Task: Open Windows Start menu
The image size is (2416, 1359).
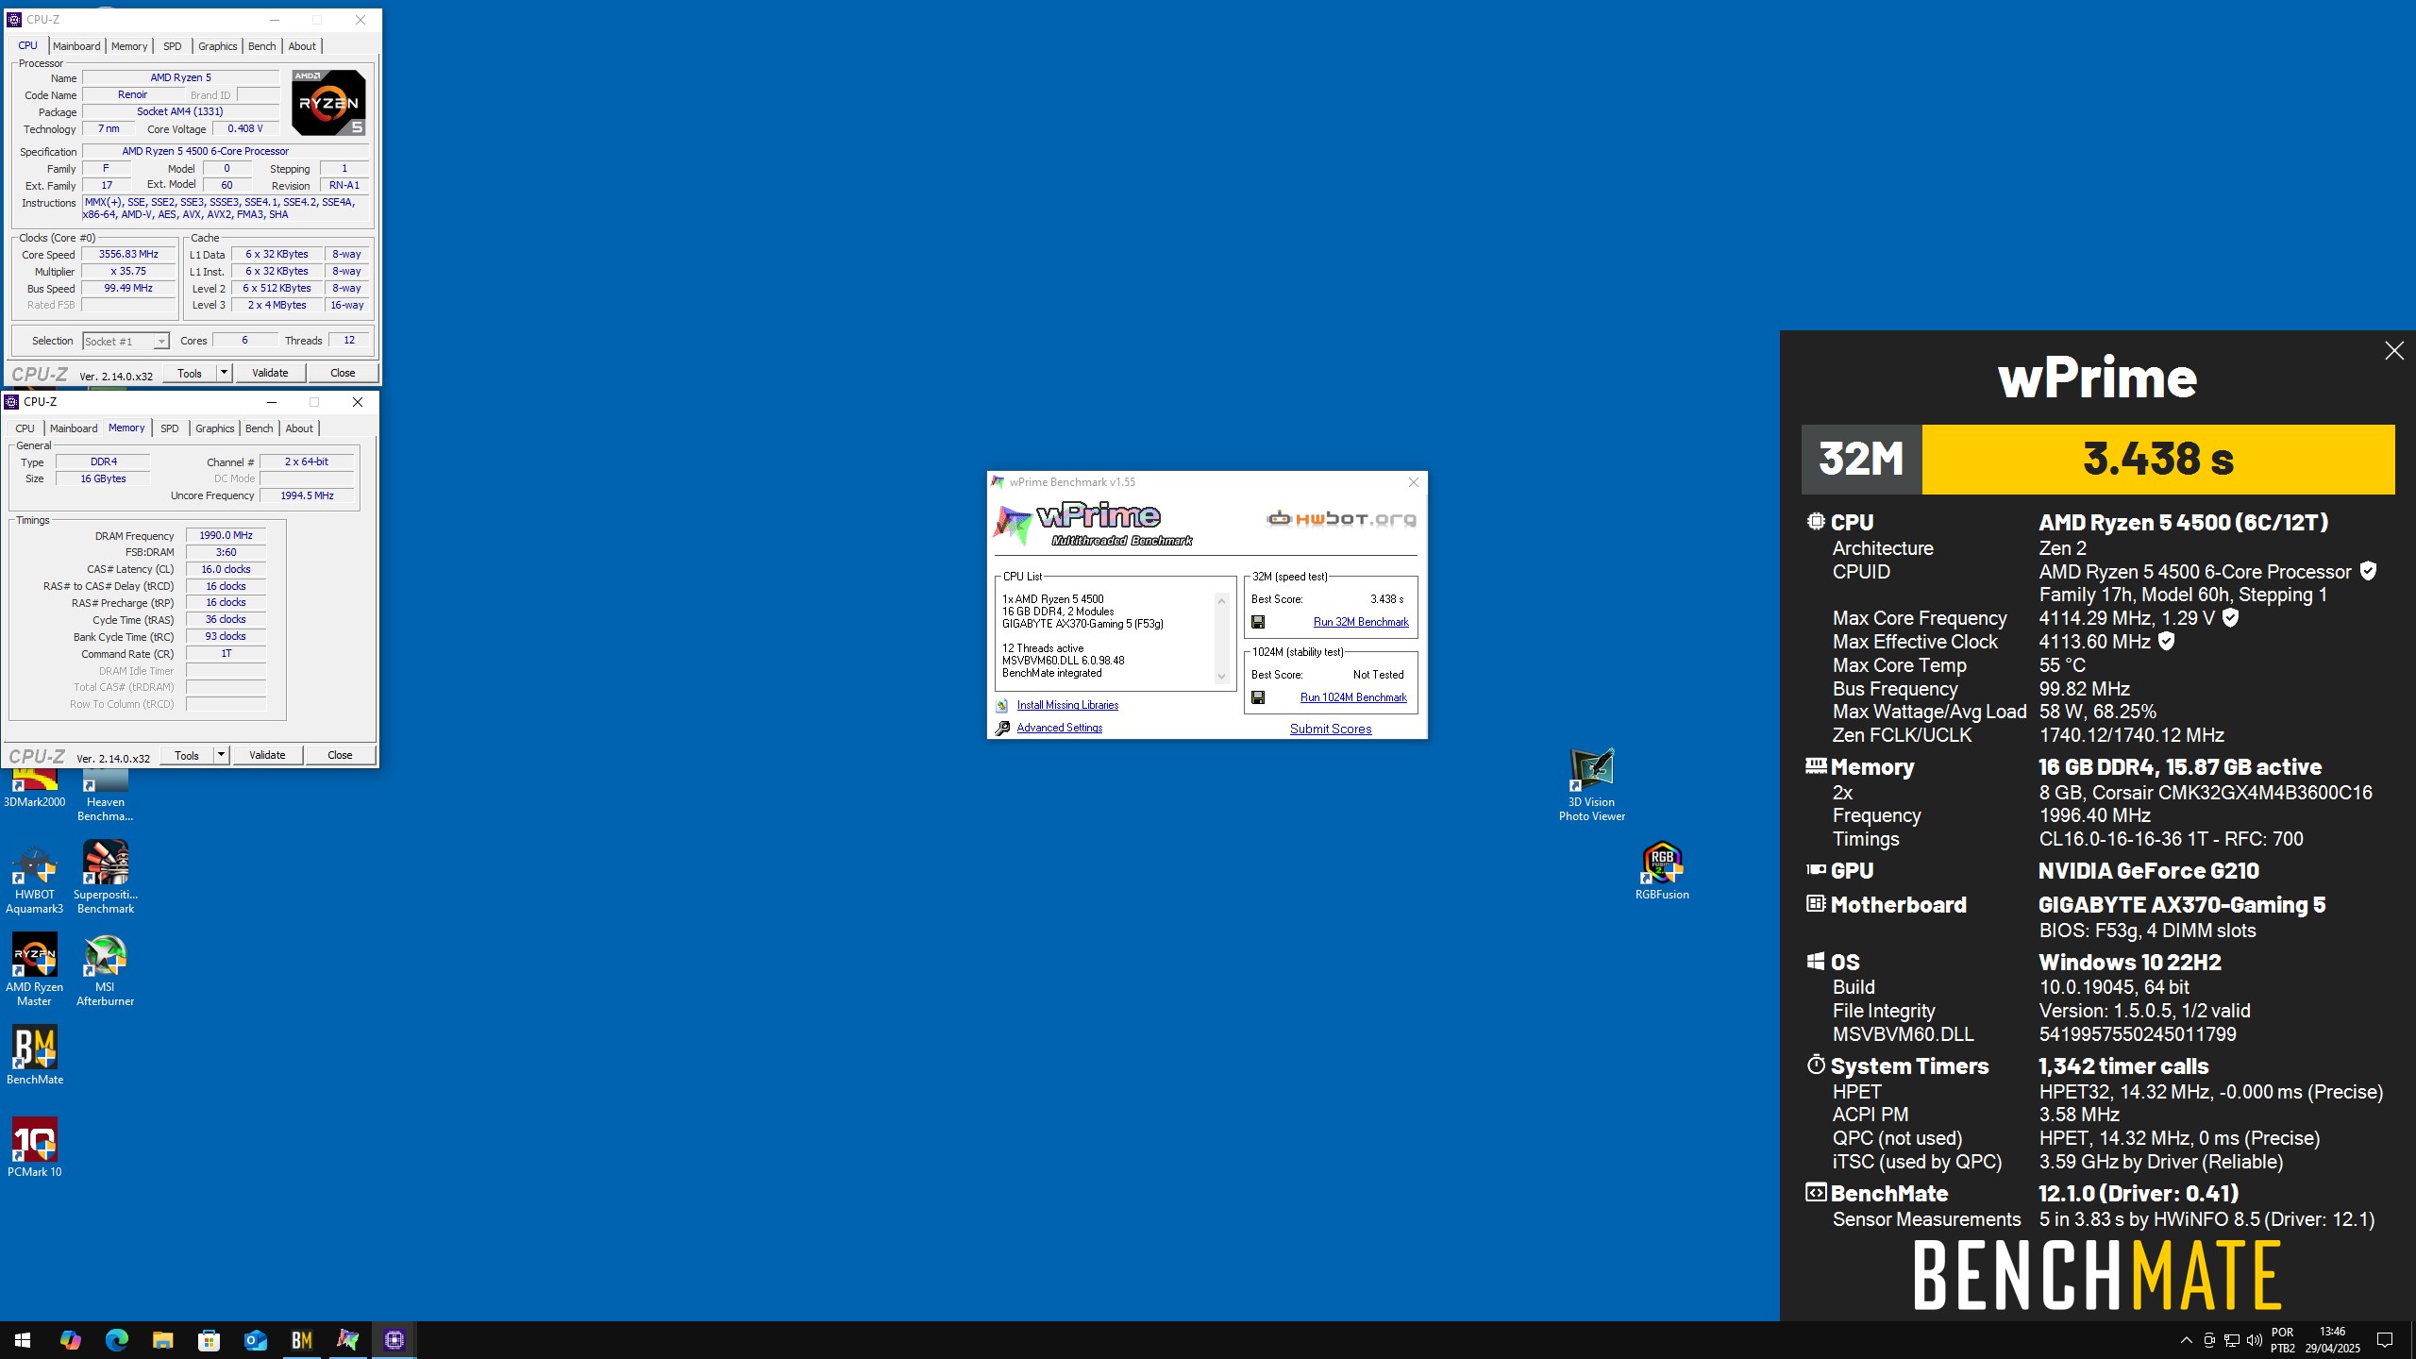Action: click(x=23, y=1339)
